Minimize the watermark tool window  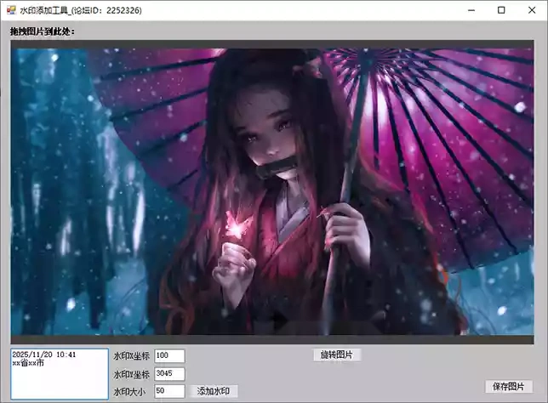[x=471, y=9]
